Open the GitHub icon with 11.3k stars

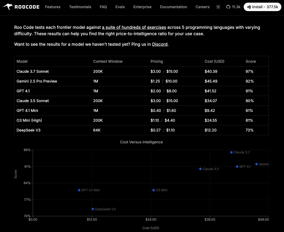click(233, 7)
